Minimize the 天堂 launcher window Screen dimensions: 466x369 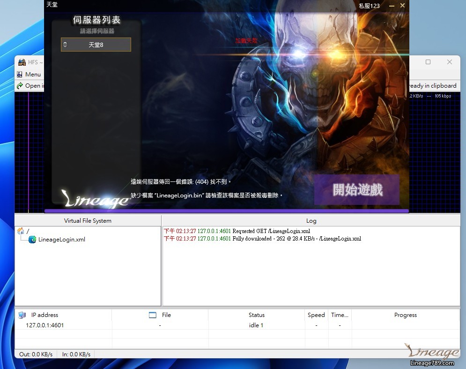(x=392, y=6)
